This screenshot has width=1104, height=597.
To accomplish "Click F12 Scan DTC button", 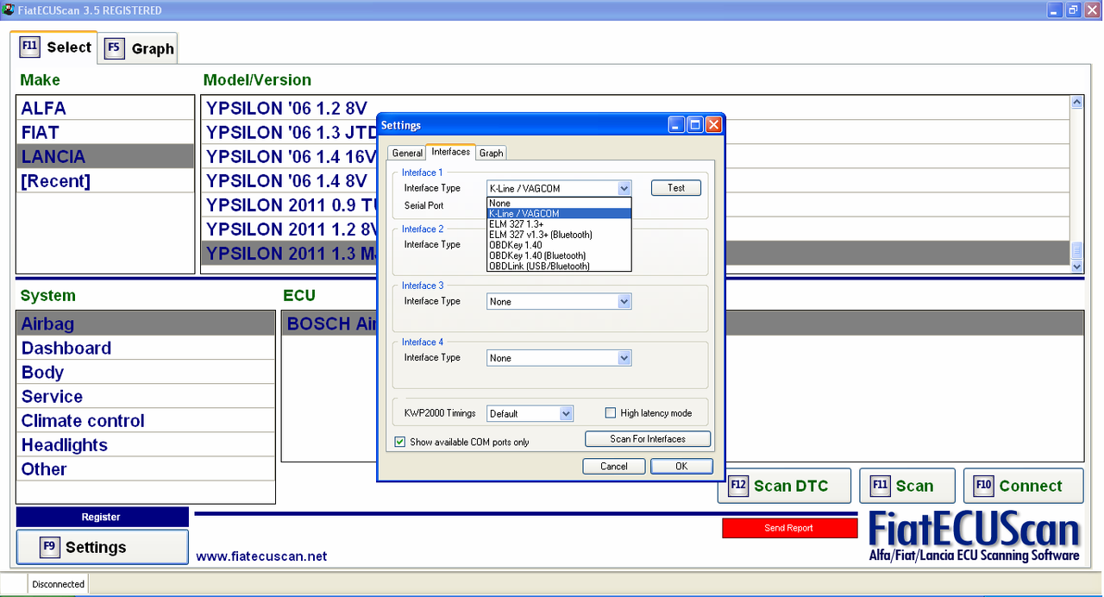I will (784, 486).
